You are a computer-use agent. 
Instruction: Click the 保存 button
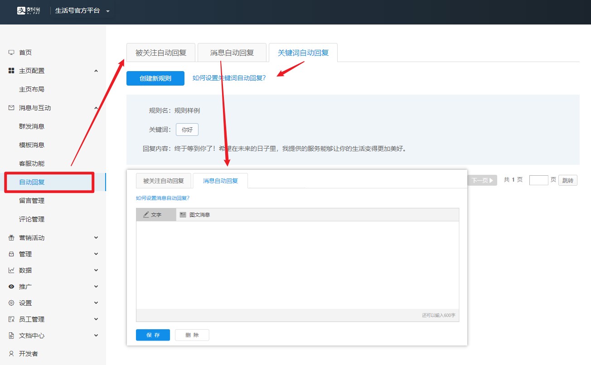[153, 335]
